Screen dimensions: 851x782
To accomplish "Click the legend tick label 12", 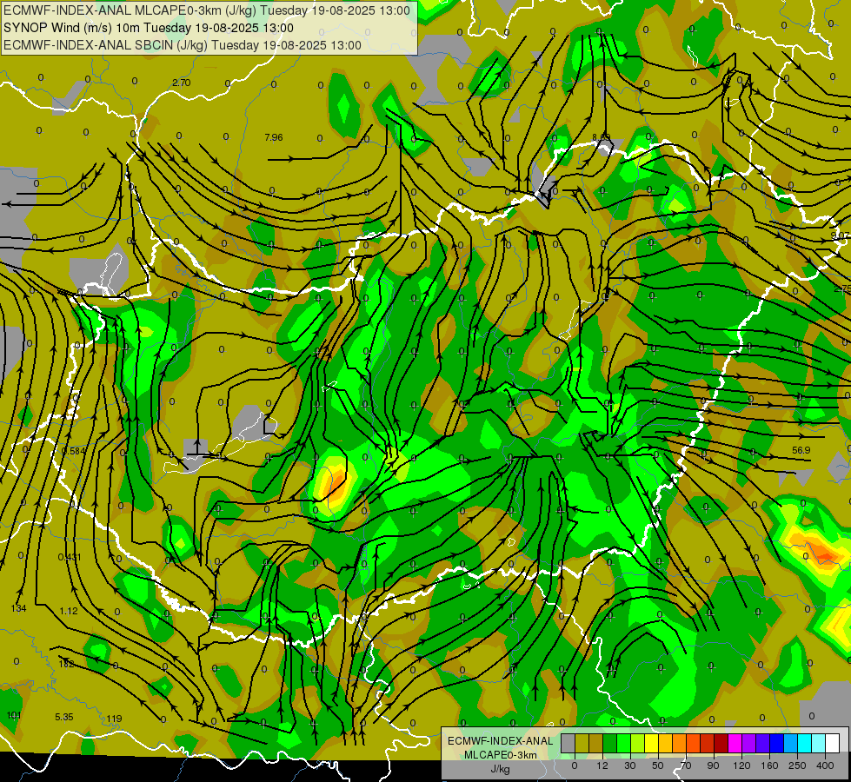I will (602, 765).
